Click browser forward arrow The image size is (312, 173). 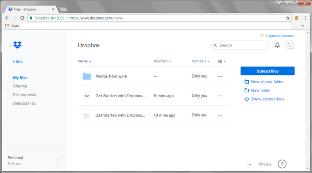click(15, 18)
